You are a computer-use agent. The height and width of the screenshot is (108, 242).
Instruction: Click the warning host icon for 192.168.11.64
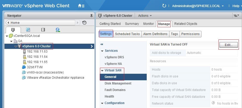coord(25,57)
